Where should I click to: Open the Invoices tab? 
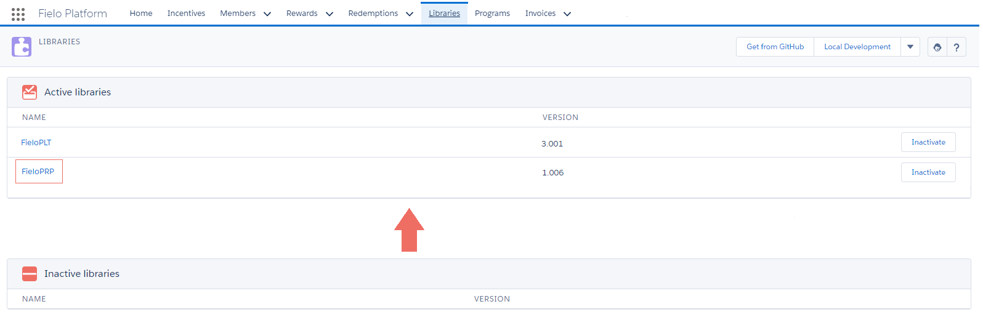[x=540, y=14]
